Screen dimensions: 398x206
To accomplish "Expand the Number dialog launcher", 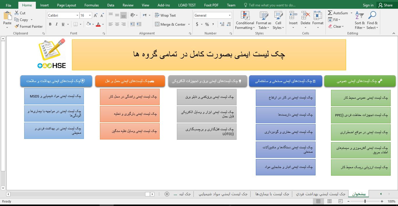I will pos(231,34).
